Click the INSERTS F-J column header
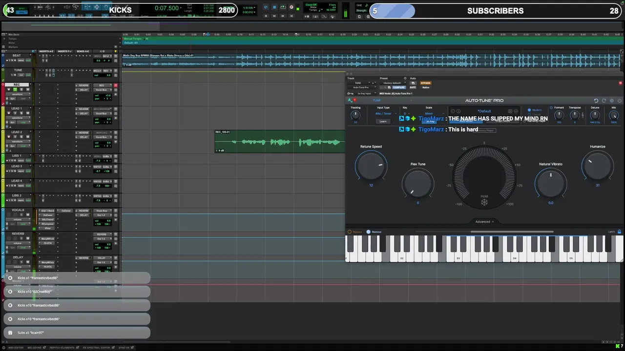The height and width of the screenshot is (351, 625). coord(64,51)
